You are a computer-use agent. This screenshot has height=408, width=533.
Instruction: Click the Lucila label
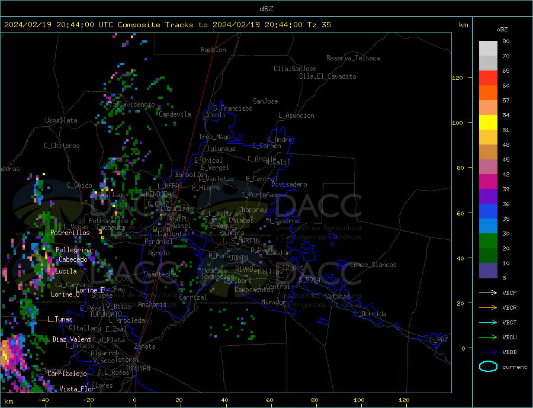pos(66,271)
